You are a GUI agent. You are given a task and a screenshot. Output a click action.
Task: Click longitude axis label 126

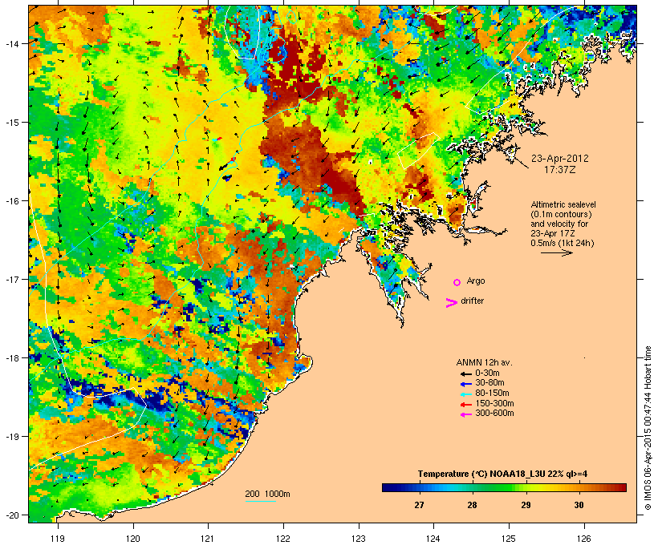tap(584, 539)
